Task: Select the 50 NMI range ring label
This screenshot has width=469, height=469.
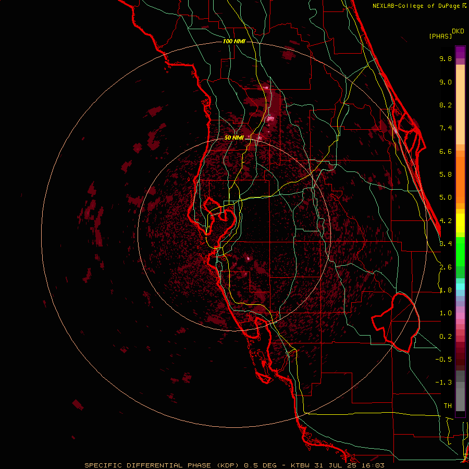Action: click(x=234, y=138)
